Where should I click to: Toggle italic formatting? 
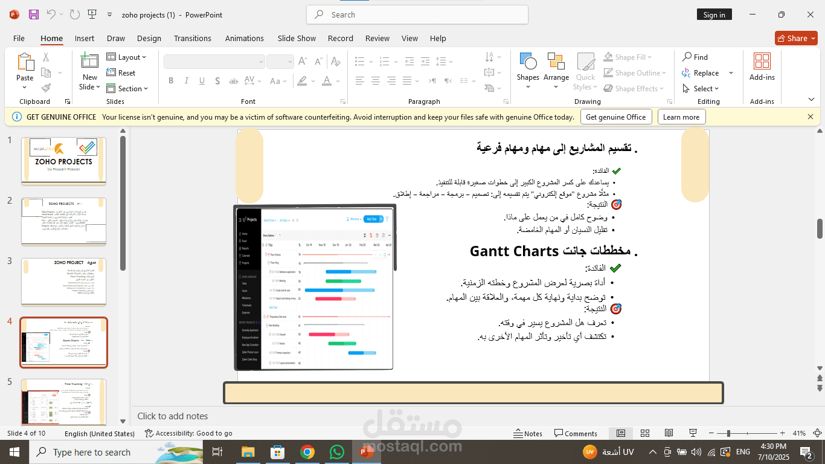pos(187,81)
